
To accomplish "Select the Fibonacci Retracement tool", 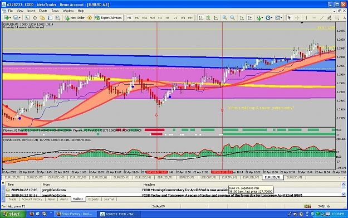I will pos(337,18).
